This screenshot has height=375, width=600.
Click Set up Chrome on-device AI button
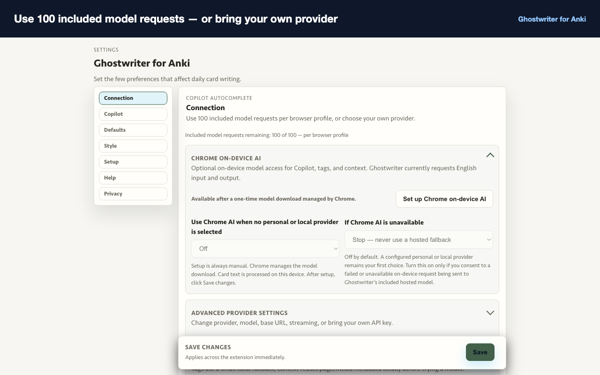click(444, 199)
